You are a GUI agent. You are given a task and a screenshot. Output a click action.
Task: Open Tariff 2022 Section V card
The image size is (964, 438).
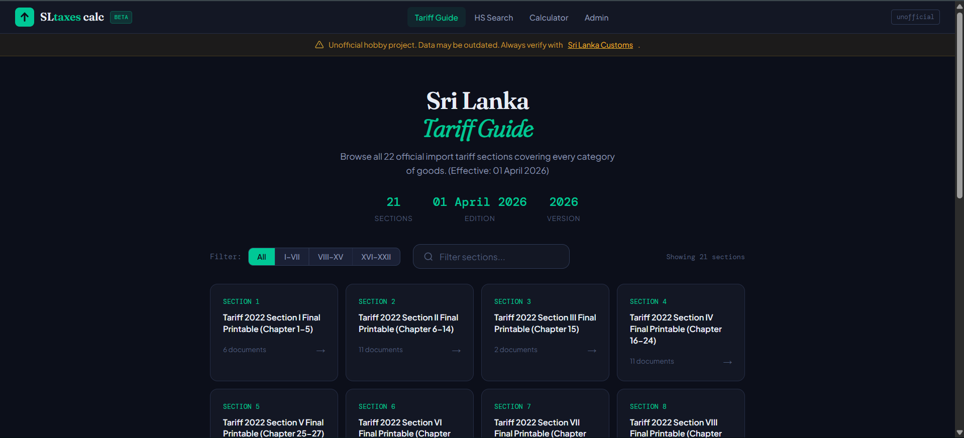274,413
